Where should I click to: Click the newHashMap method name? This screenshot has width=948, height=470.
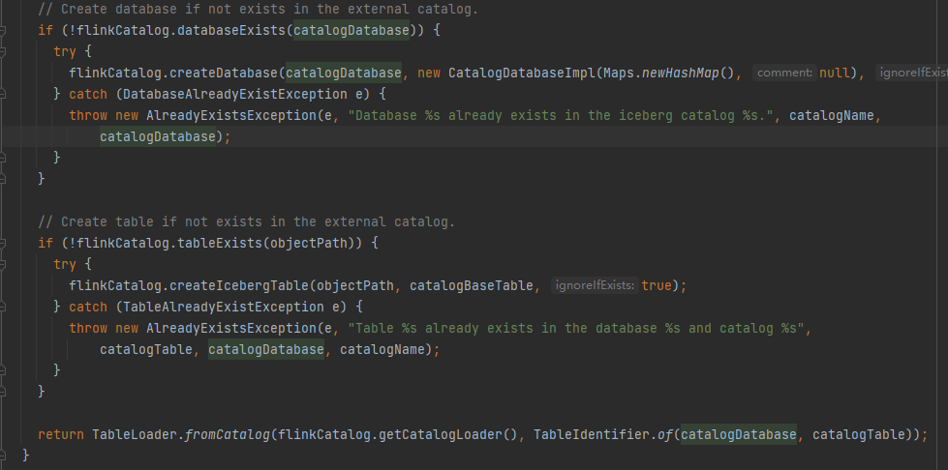[680, 73]
